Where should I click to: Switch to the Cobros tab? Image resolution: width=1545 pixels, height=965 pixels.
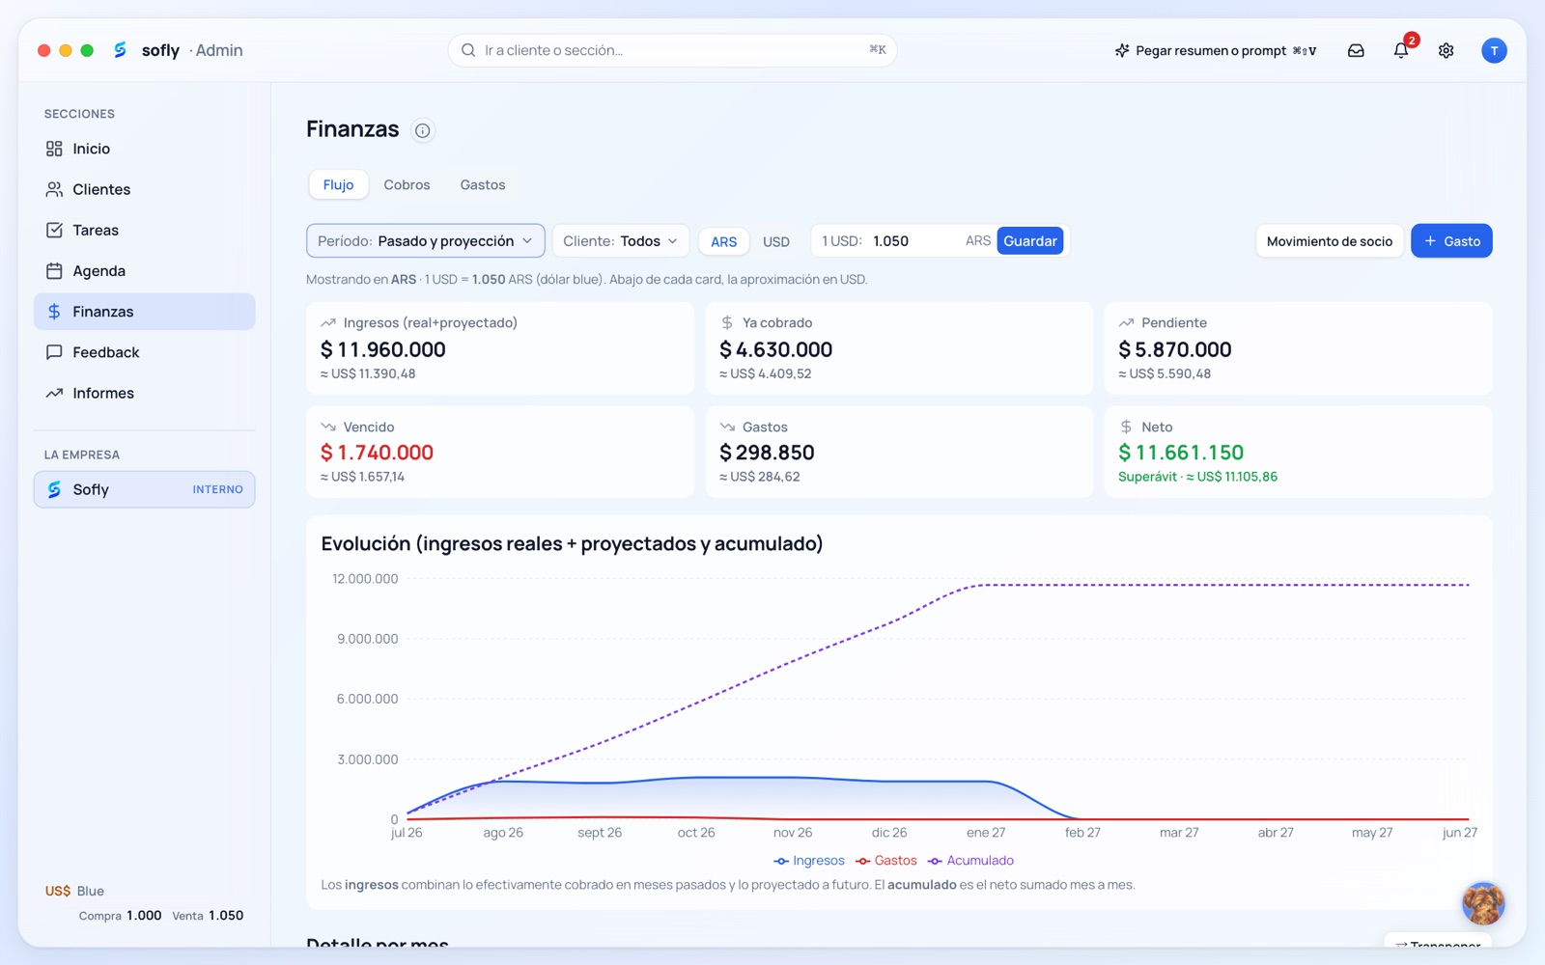click(x=407, y=184)
